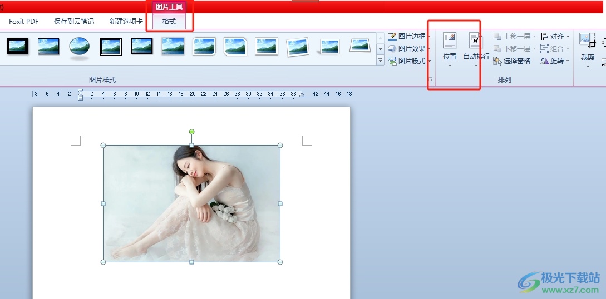
Task: Apply the double-frame black picture style
Action: coord(111,47)
